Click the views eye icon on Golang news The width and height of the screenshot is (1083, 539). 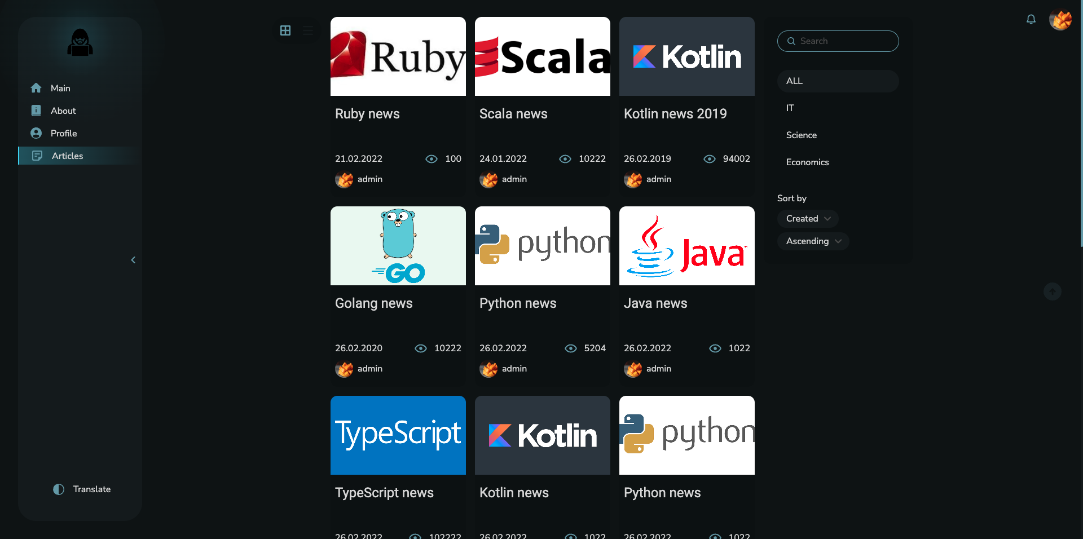421,348
